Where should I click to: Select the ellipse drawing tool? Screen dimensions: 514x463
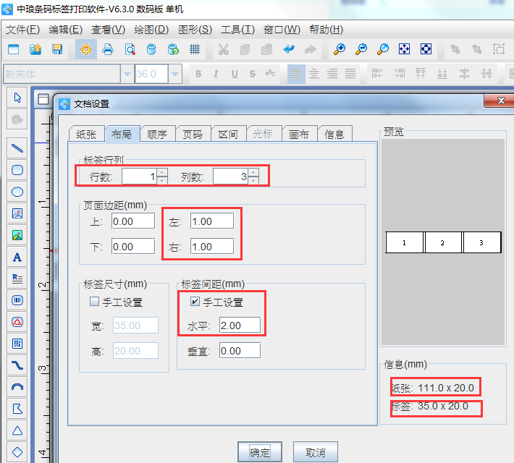tap(17, 192)
